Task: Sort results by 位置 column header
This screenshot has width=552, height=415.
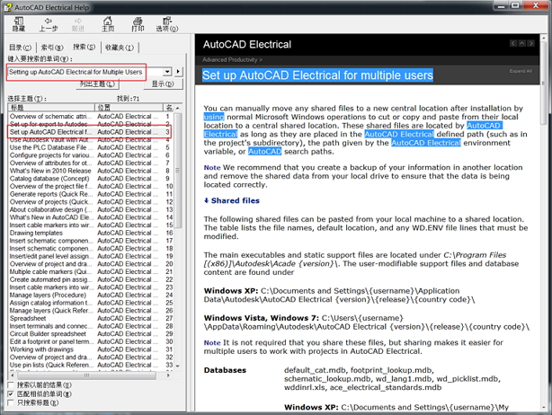Action: coord(129,107)
